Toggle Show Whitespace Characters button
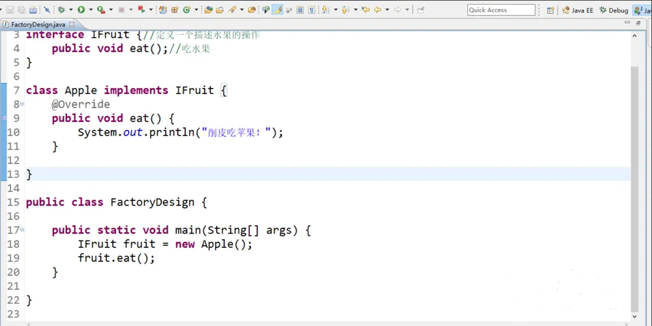The width and height of the screenshot is (652, 326). coord(312,10)
